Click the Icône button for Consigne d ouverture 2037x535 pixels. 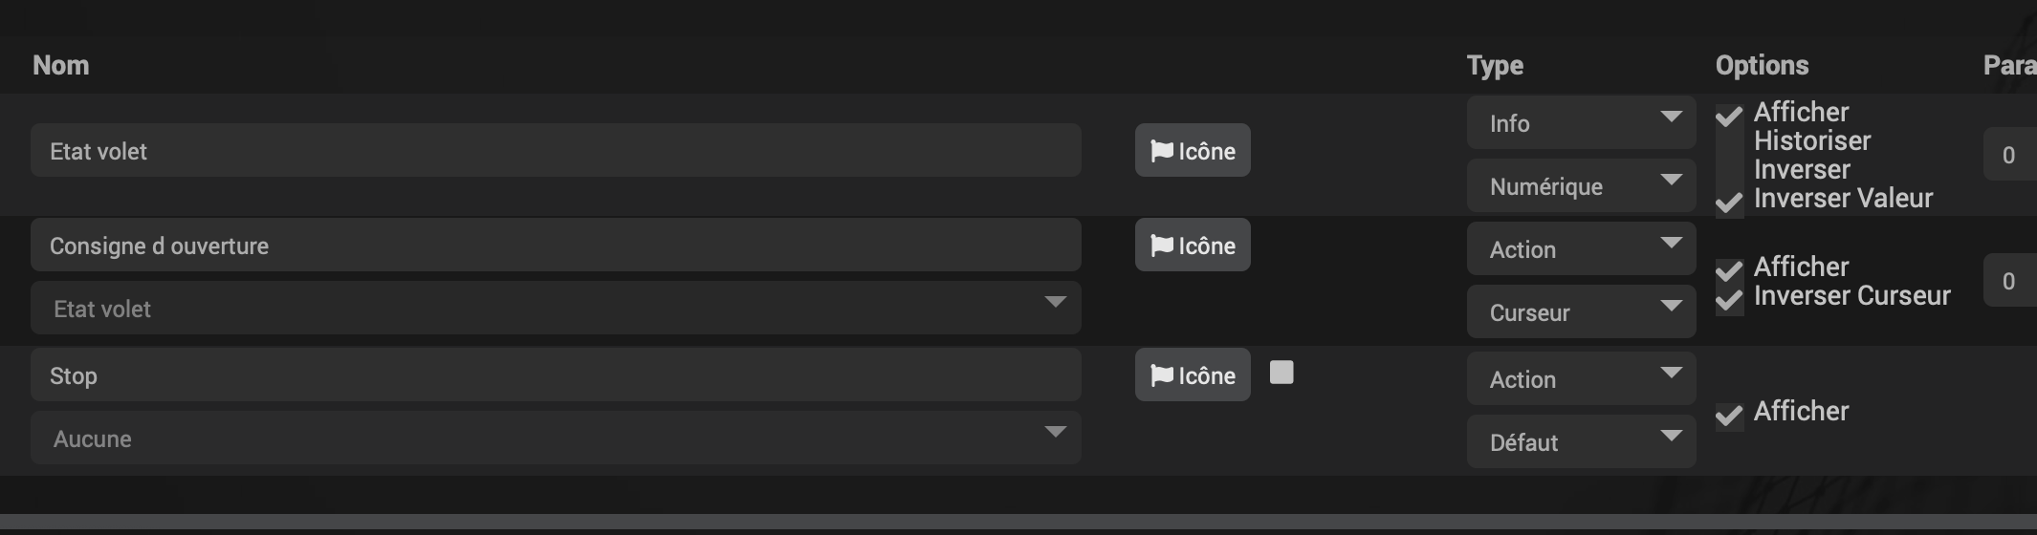1193,245
